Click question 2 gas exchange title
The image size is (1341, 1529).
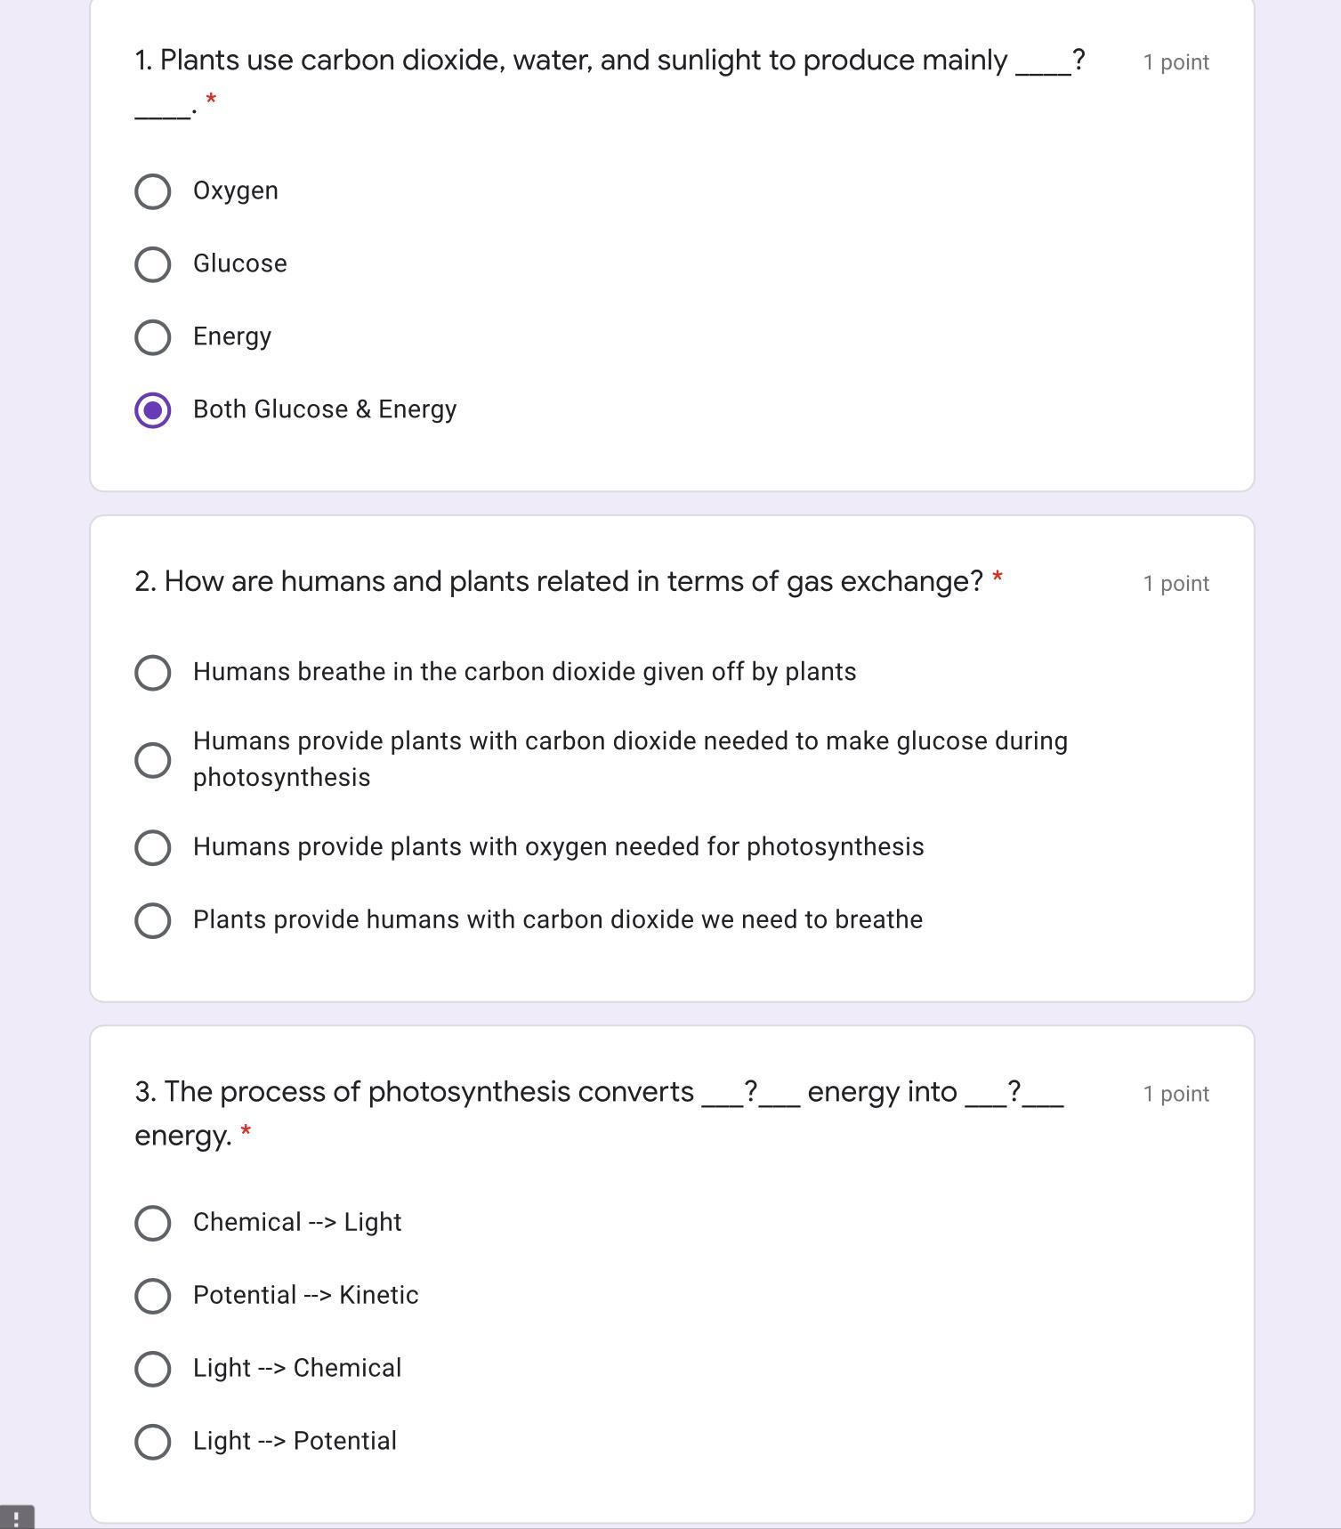[x=559, y=582]
